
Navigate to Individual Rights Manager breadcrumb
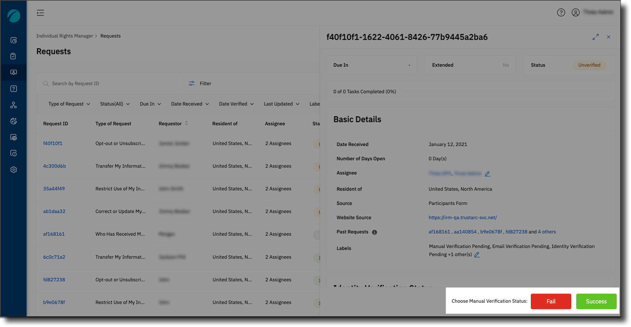click(x=65, y=36)
